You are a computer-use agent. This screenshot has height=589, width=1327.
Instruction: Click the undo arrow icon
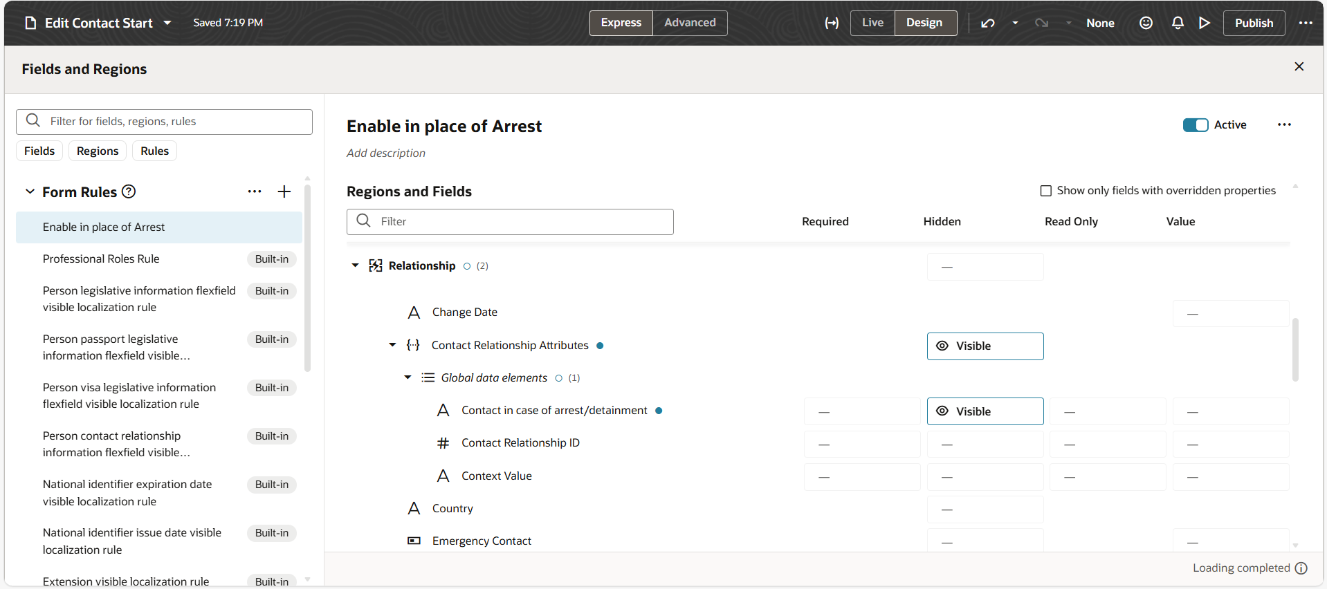pyautogui.click(x=987, y=23)
